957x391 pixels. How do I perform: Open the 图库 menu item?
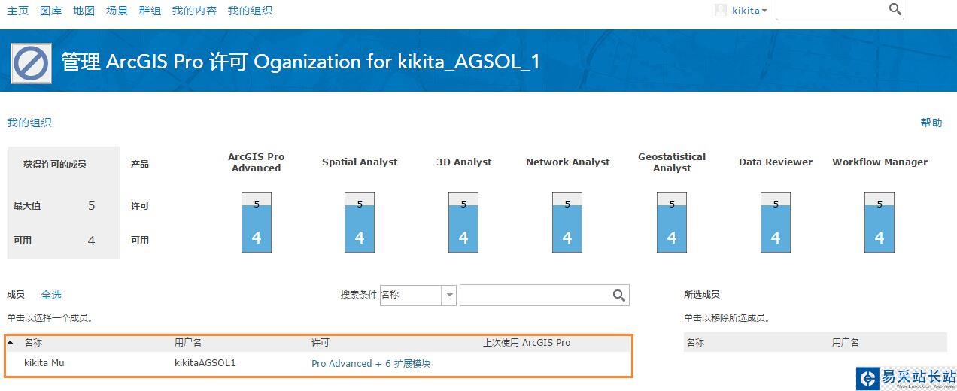[51, 11]
